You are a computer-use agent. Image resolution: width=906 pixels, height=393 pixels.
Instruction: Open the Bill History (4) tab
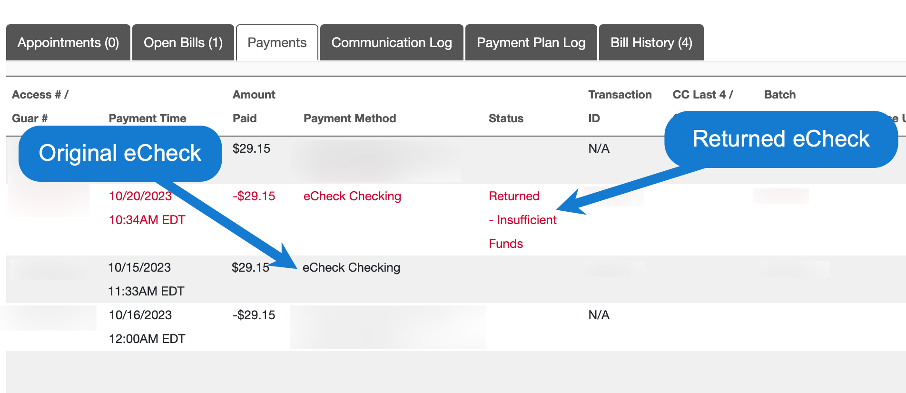point(651,43)
